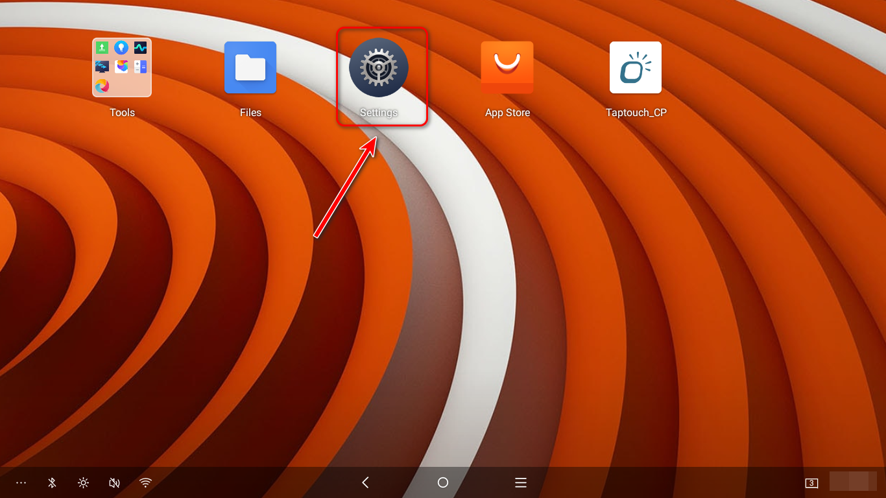Image resolution: width=886 pixels, height=498 pixels.
Task: Open the recent apps menu button
Action: coord(520,482)
